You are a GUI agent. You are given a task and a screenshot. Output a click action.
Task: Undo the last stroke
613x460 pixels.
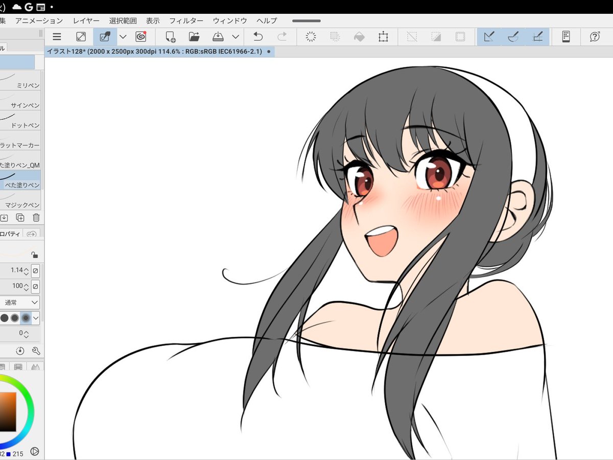[258, 37]
